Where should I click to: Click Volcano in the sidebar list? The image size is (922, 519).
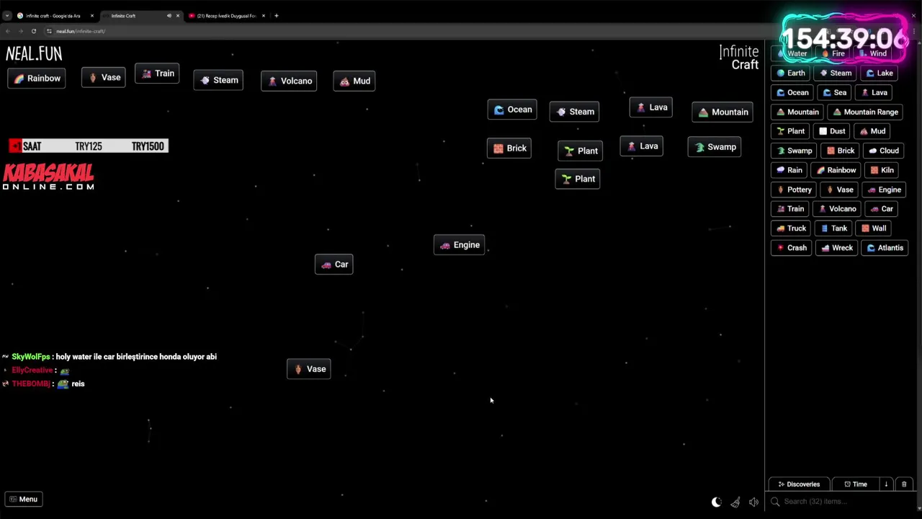(837, 209)
